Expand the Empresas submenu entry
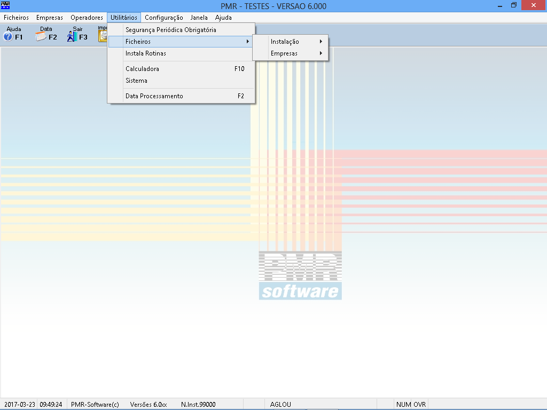 point(291,53)
